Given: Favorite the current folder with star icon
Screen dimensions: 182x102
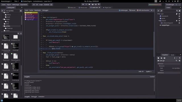Looking at the screenshot, I should point(21,11).
